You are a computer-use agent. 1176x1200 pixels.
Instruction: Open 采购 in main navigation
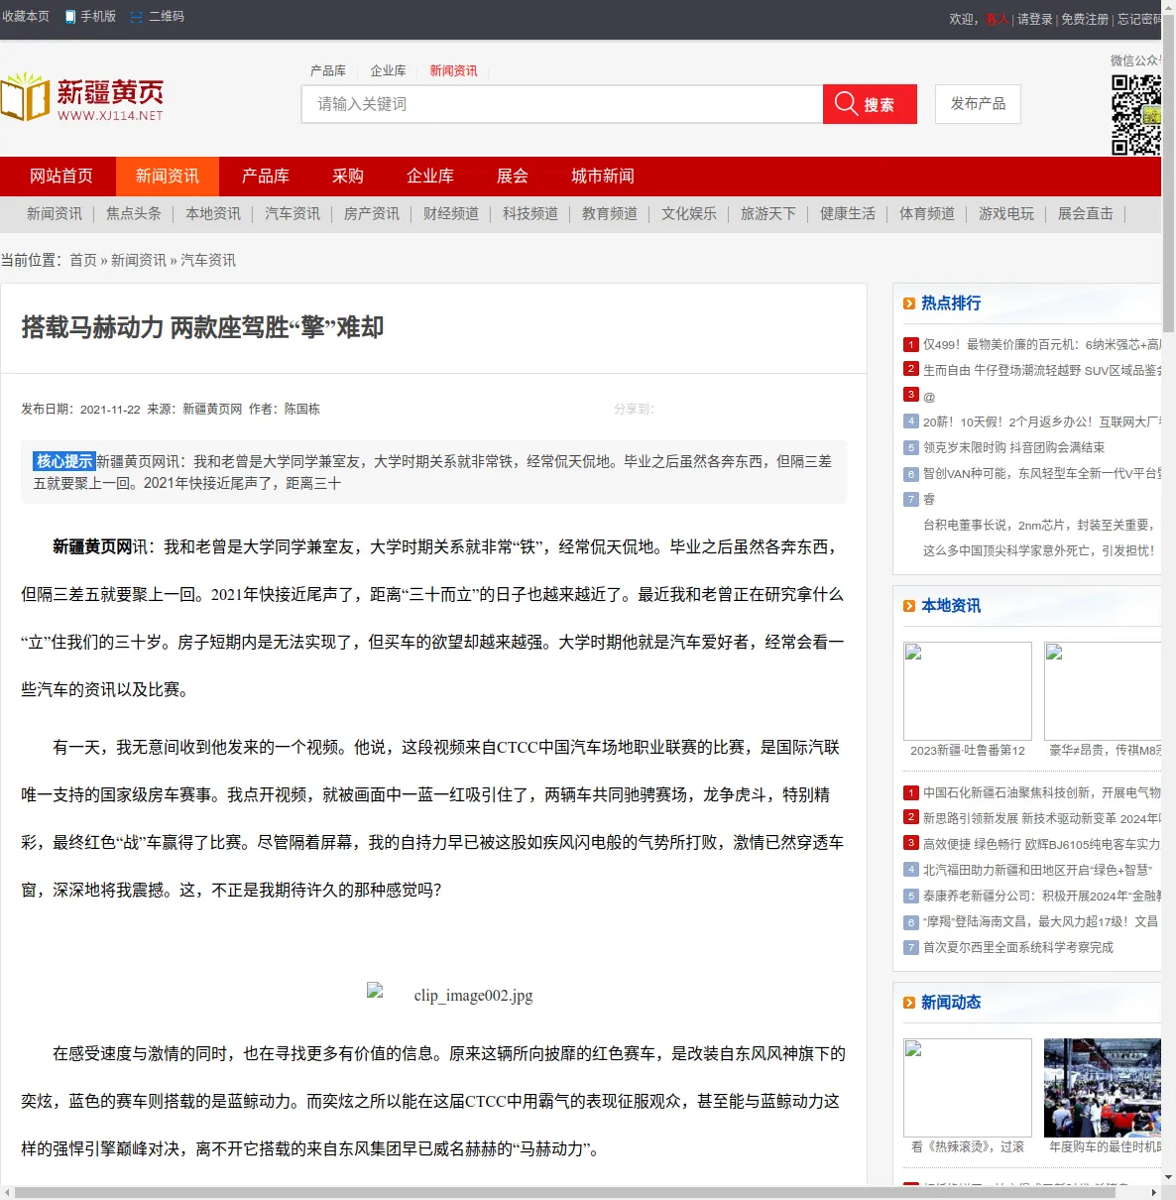348,177
